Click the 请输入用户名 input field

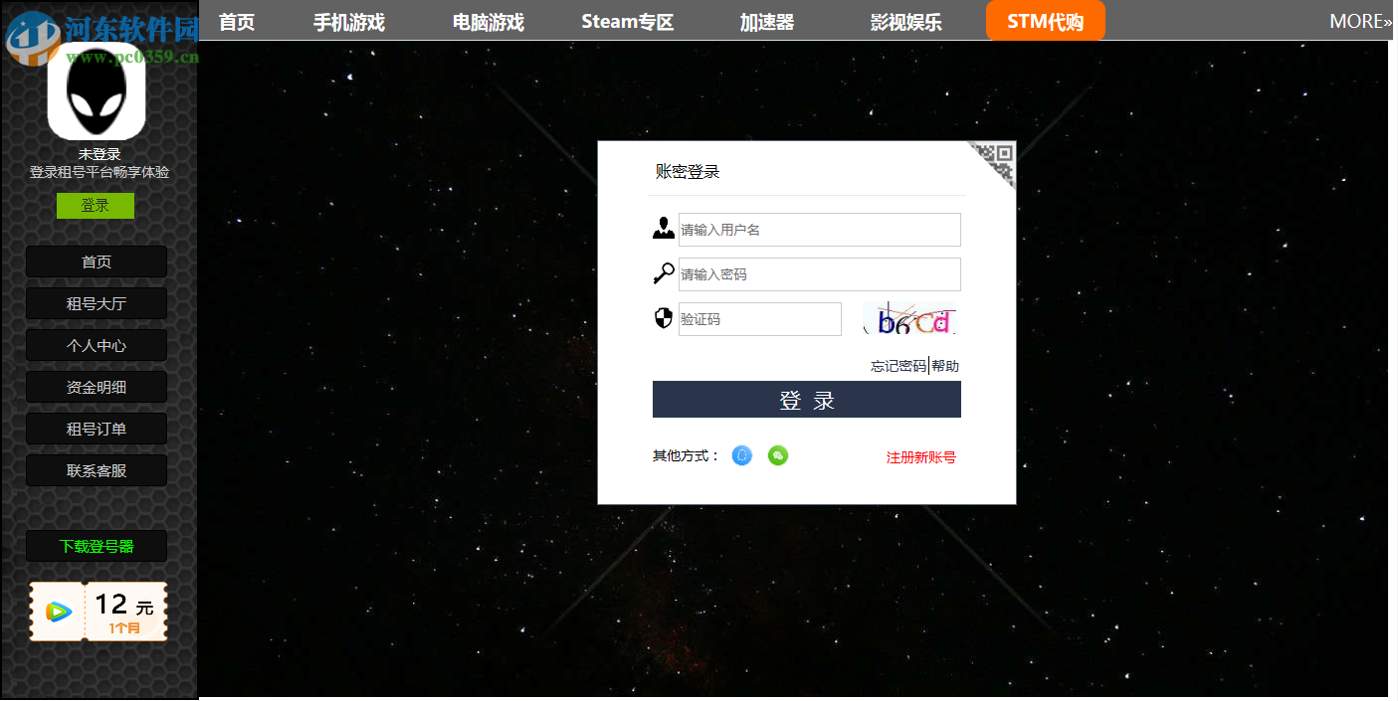[x=819, y=228]
